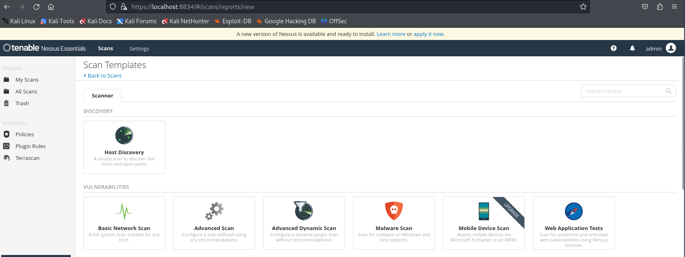The height and width of the screenshot is (257, 685).
Task: Open the Kali Forums bookmark
Action: (137, 21)
